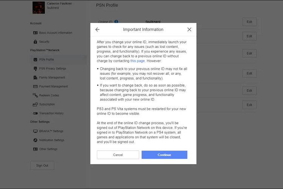283x189 pixels.
Task: Click the Basic Account Information icon
Action: 35,33
